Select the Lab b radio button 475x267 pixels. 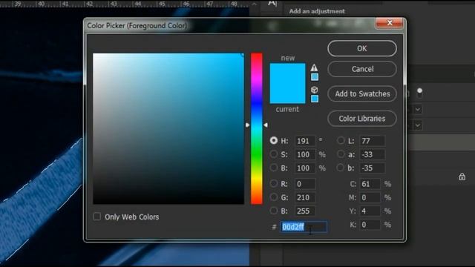click(341, 168)
